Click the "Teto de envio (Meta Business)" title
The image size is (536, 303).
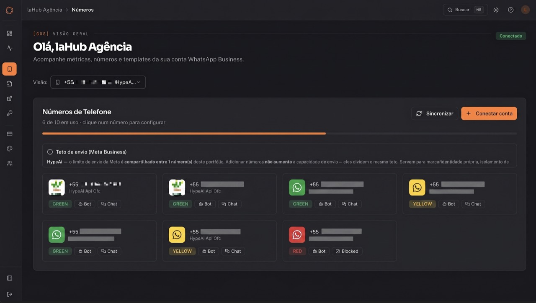pos(91,152)
